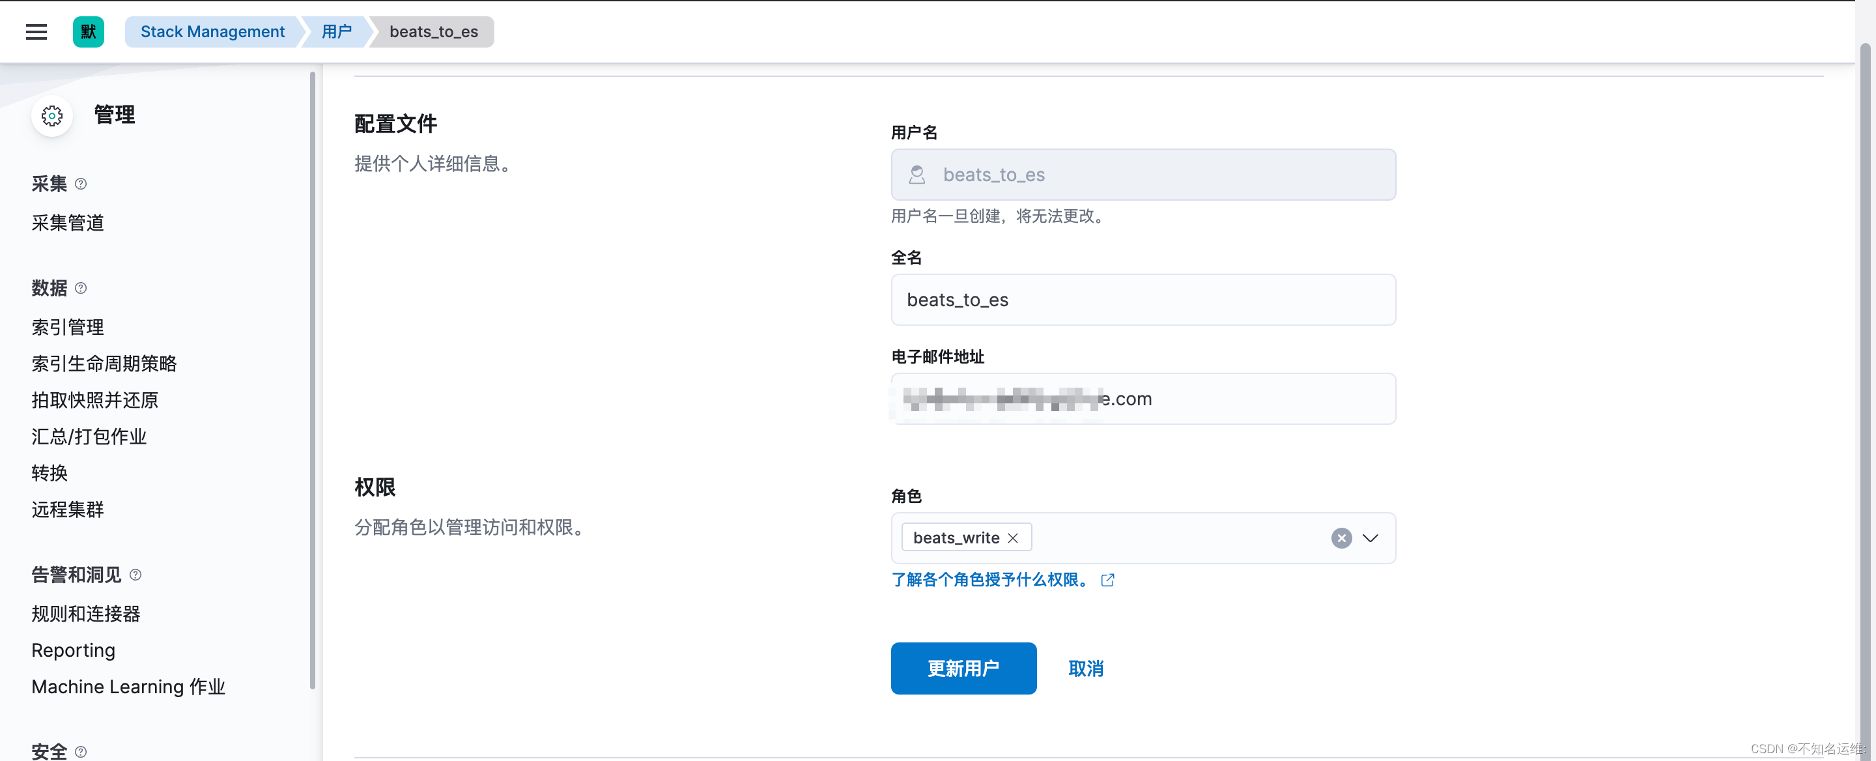Image resolution: width=1876 pixels, height=761 pixels.
Task: Open external link icon for role permissions
Action: (1107, 580)
